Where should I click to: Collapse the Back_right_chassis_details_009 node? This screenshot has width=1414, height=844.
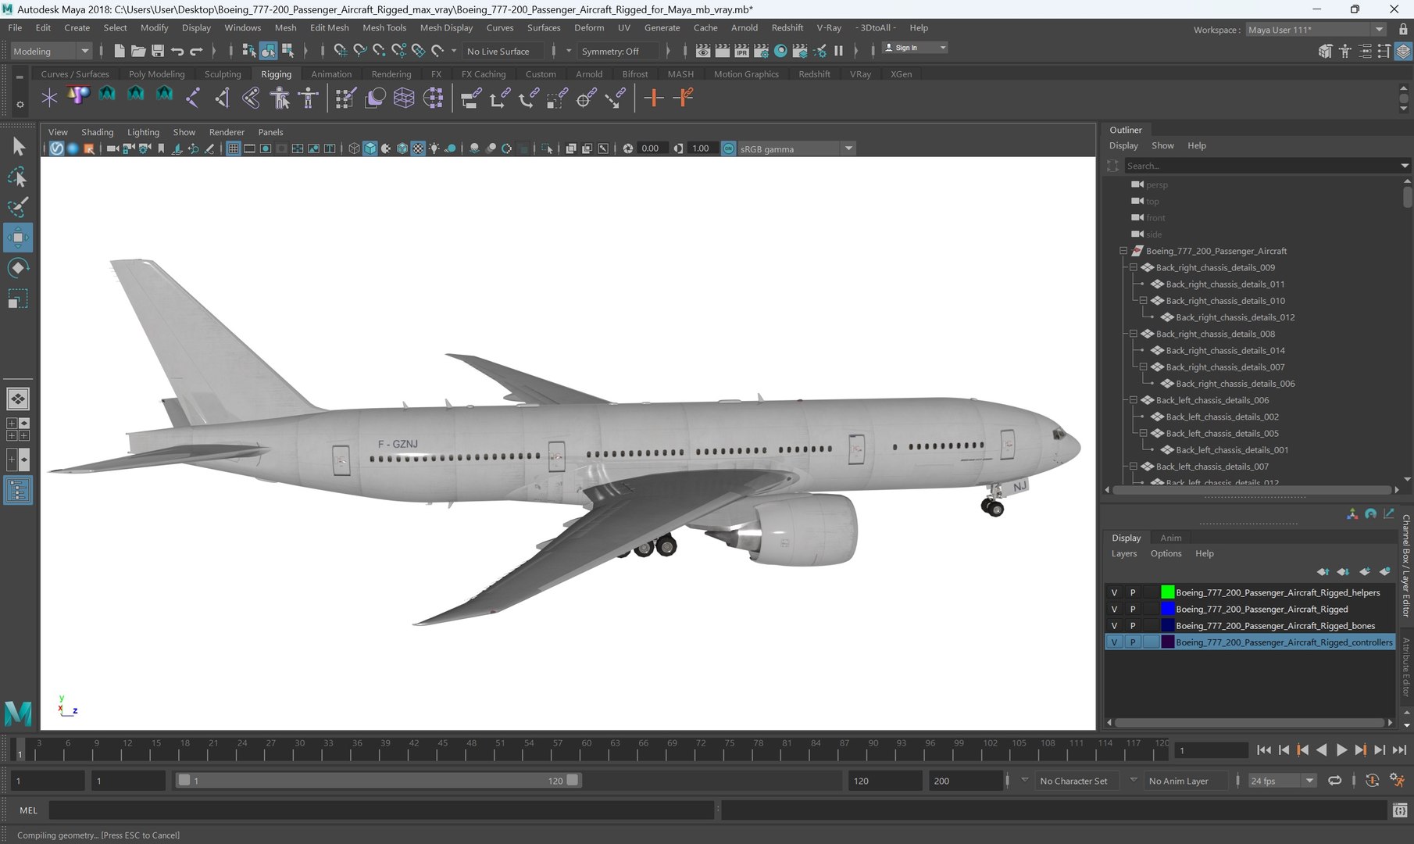[1134, 267]
